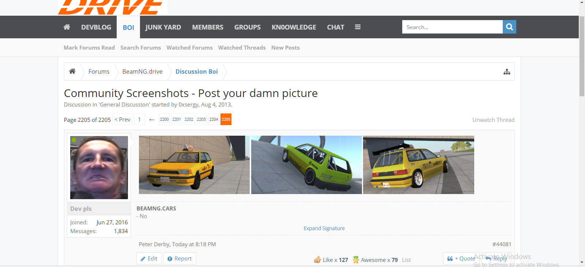Click Mark Forums Read
This screenshot has height=267, width=585.
tap(89, 48)
